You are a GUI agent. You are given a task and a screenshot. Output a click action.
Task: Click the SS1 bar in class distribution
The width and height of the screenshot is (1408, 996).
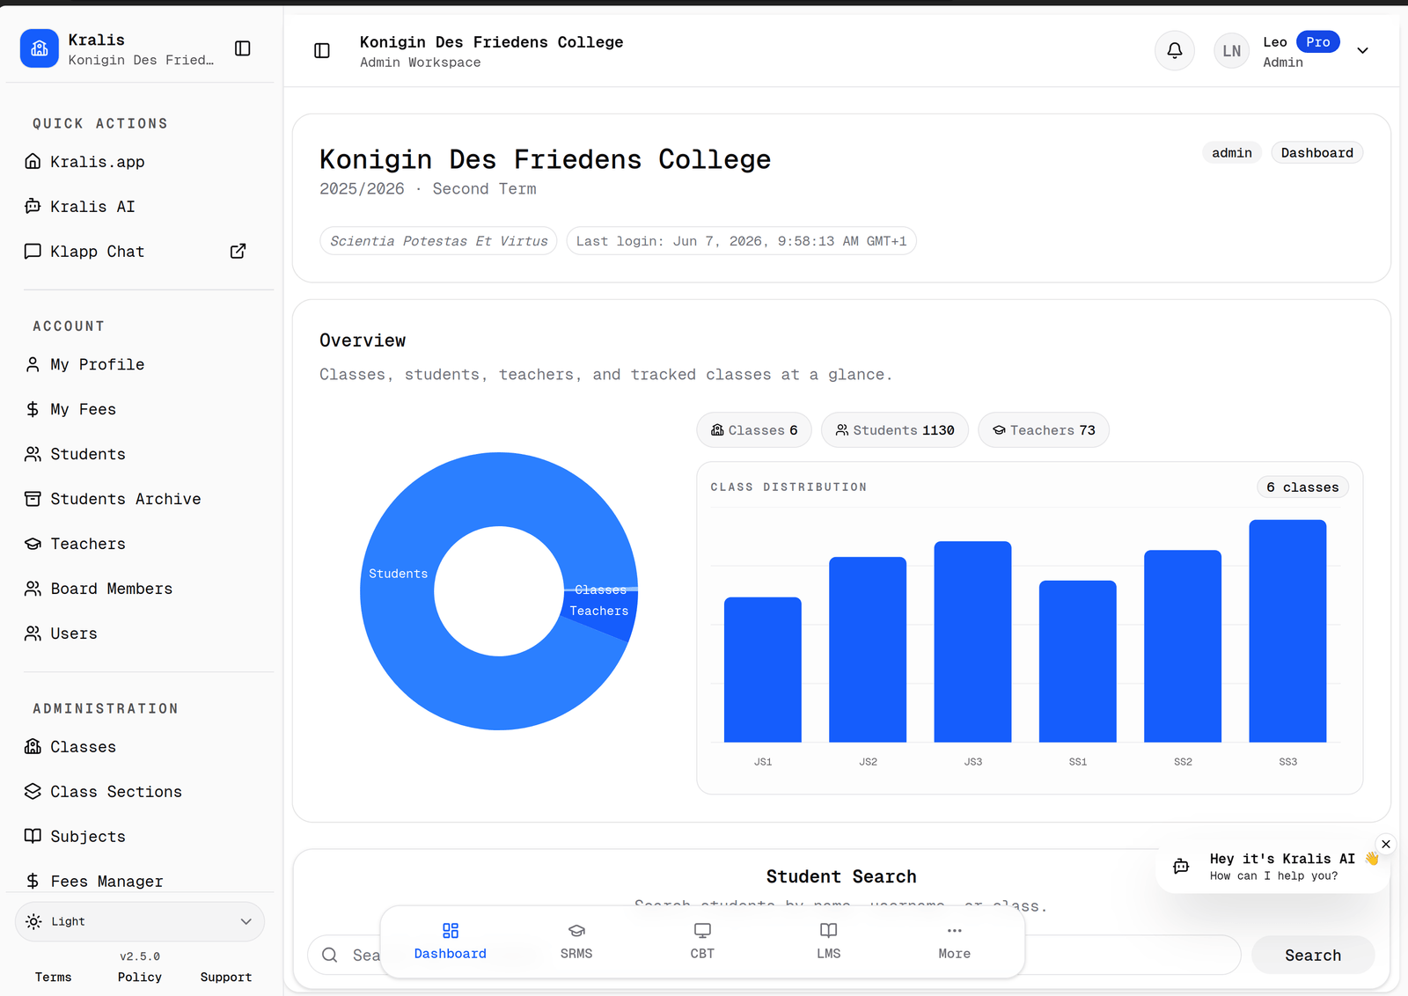(1078, 662)
